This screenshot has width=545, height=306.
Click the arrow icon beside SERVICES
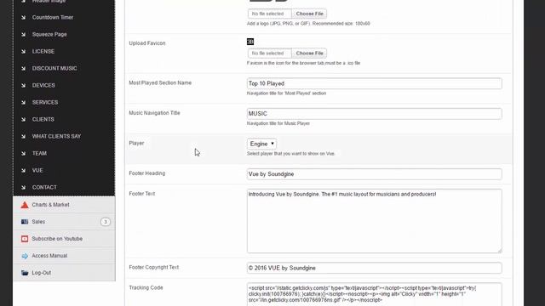[x=23, y=102]
